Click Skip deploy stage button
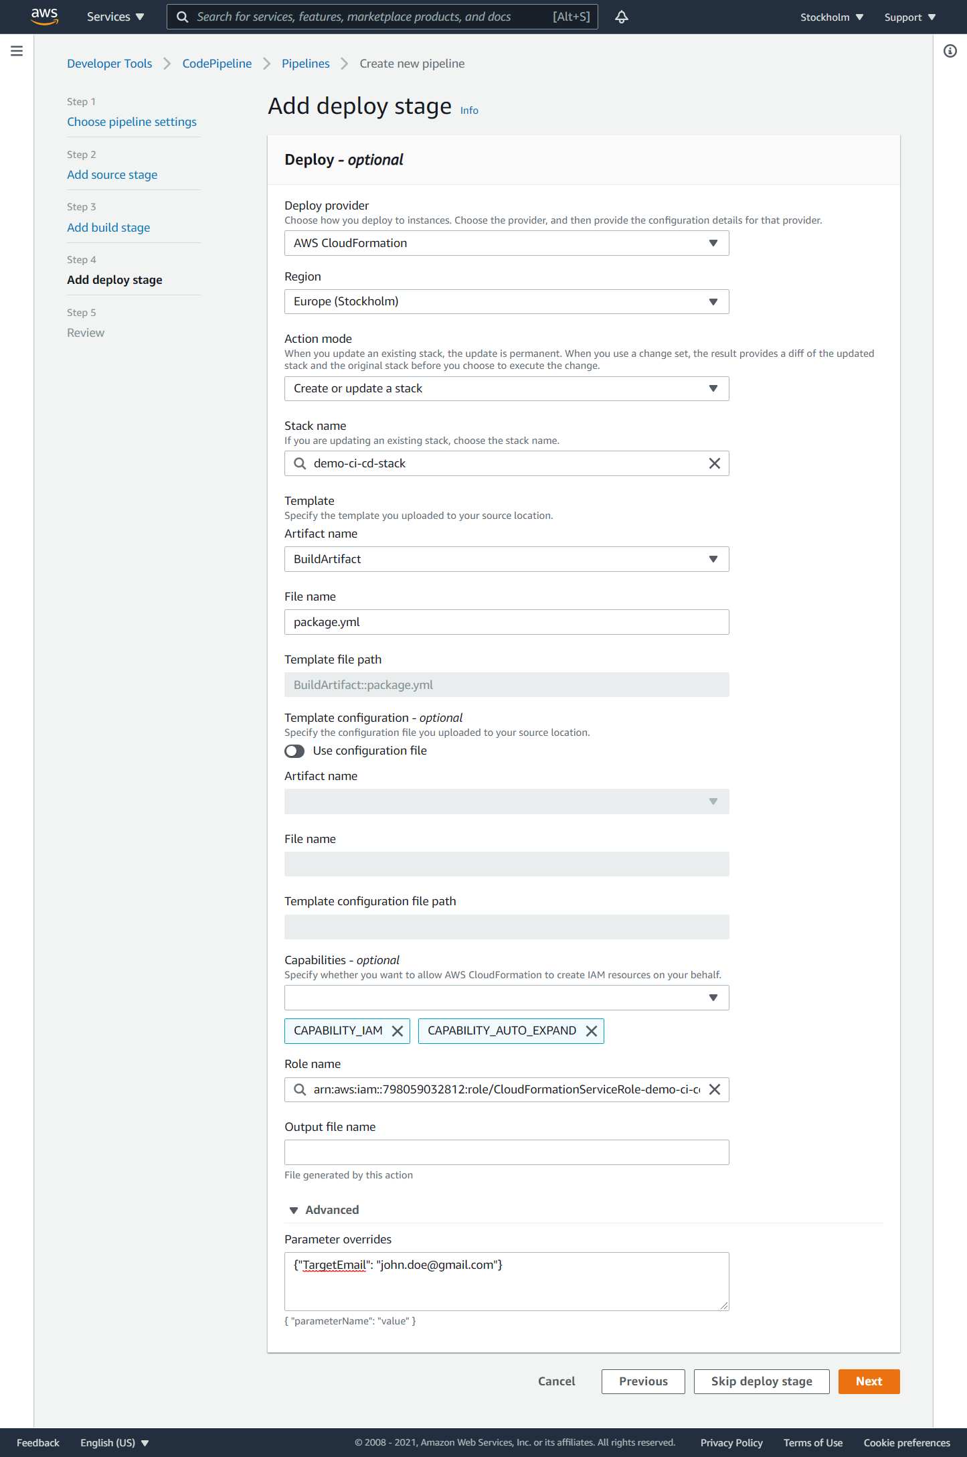967x1457 pixels. (761, 1381)
